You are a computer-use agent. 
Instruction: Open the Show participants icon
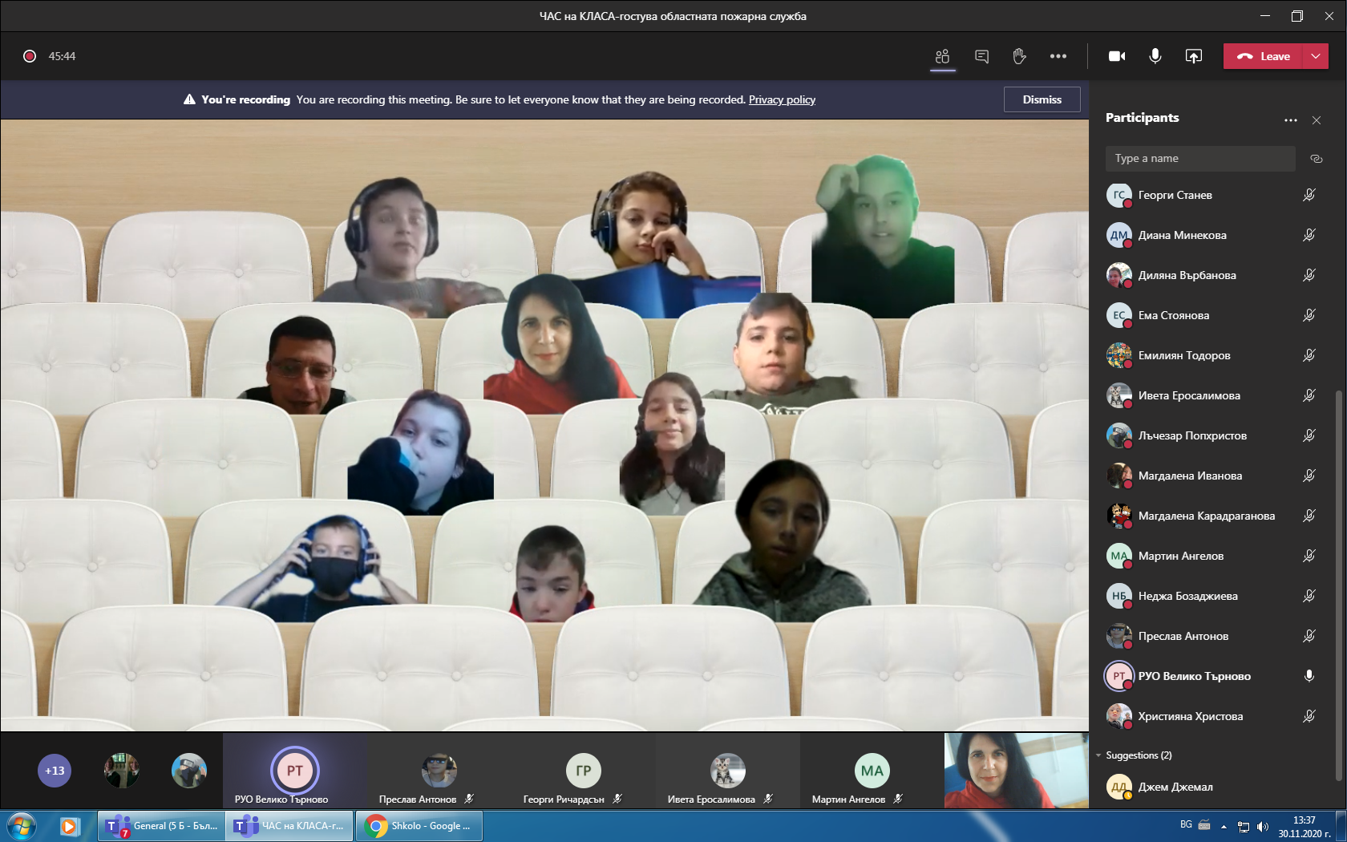click(x=942, y=56)
